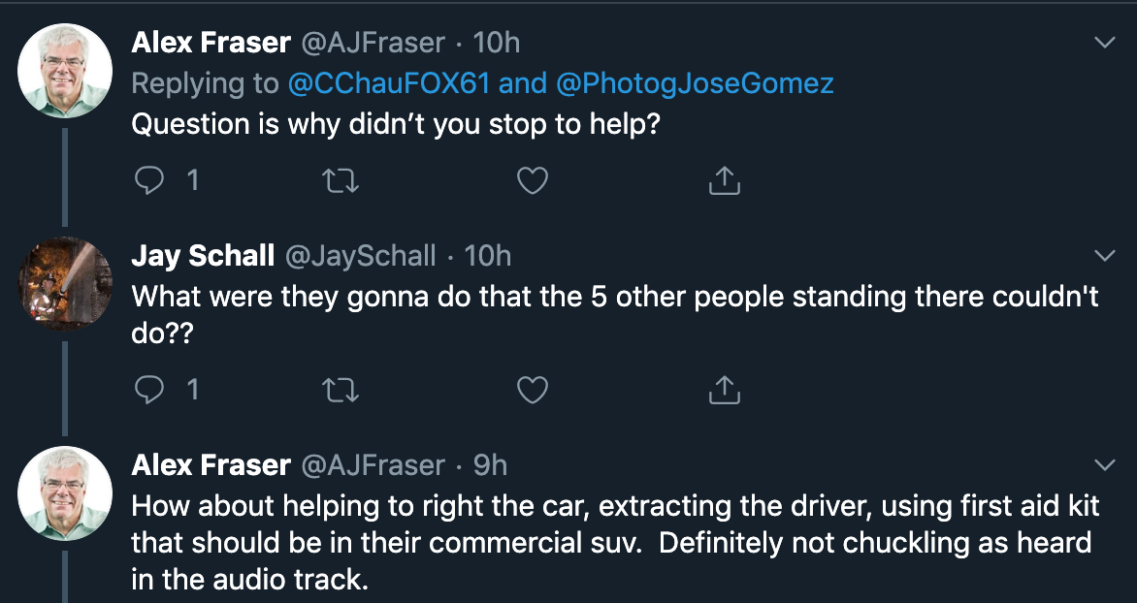Image resolution: width=1137 pixels, height=603 pixels.
Task: Like Alex Fraser's 'why didn't you stop' tweet
Action: pos(533,180)
